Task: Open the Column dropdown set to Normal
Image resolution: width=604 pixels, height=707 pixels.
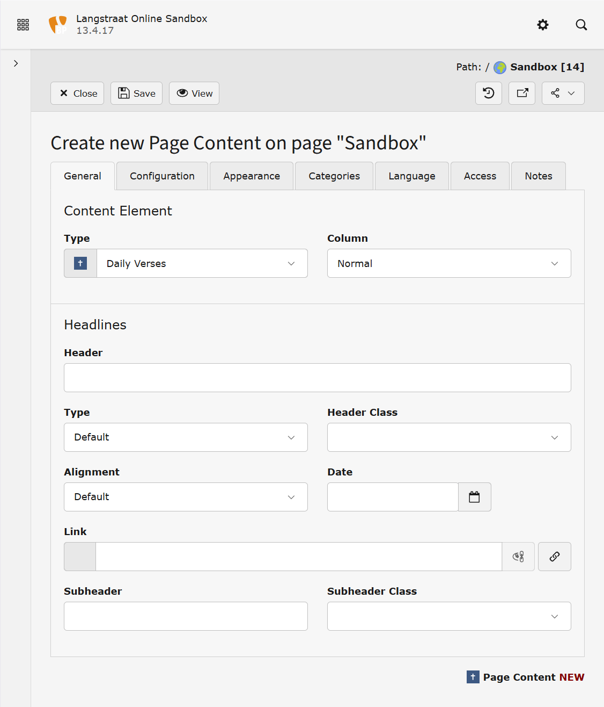Action: (x=448, y=263)
